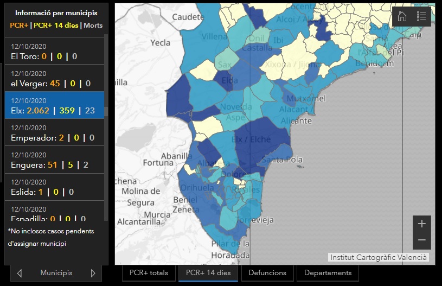Choose the highlighted Elx entry

pos(53,105)
